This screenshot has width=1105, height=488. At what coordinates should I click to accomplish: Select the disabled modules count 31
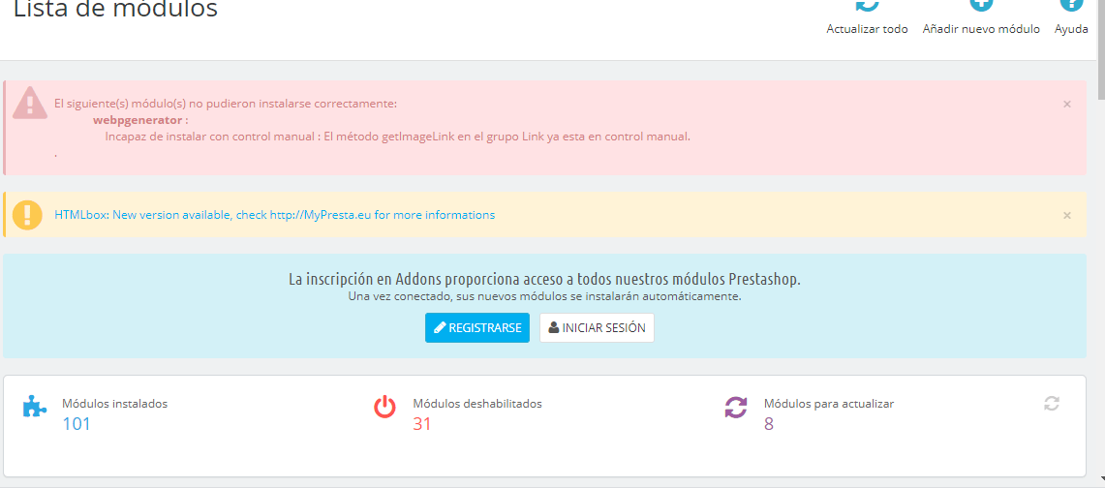click(x=422, y=424)
